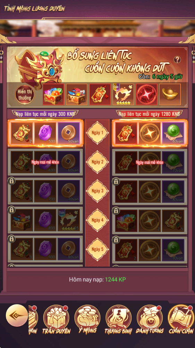The width and height of the screenshot is (195, 348).
Task: Click the Nạp liên tục mỗi ngày 1280 KNB header
Action: pos(149,114)
